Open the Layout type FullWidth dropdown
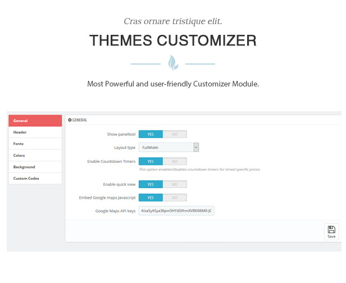This screenshot has height=283, width=346. (x=169, y=148)
